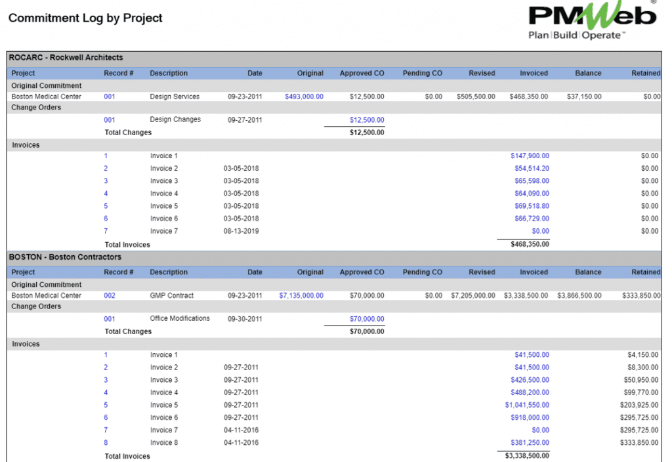This screenshot has height=462, width=672.
Task: Open Boston invoice record 2 dated 09-27-2011
Action: click(x=106, y=367)
